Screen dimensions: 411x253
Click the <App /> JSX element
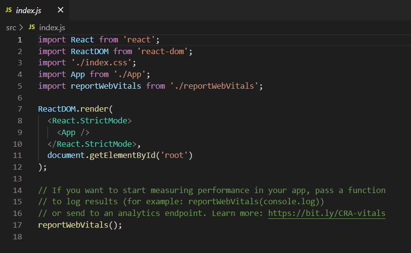73,133
